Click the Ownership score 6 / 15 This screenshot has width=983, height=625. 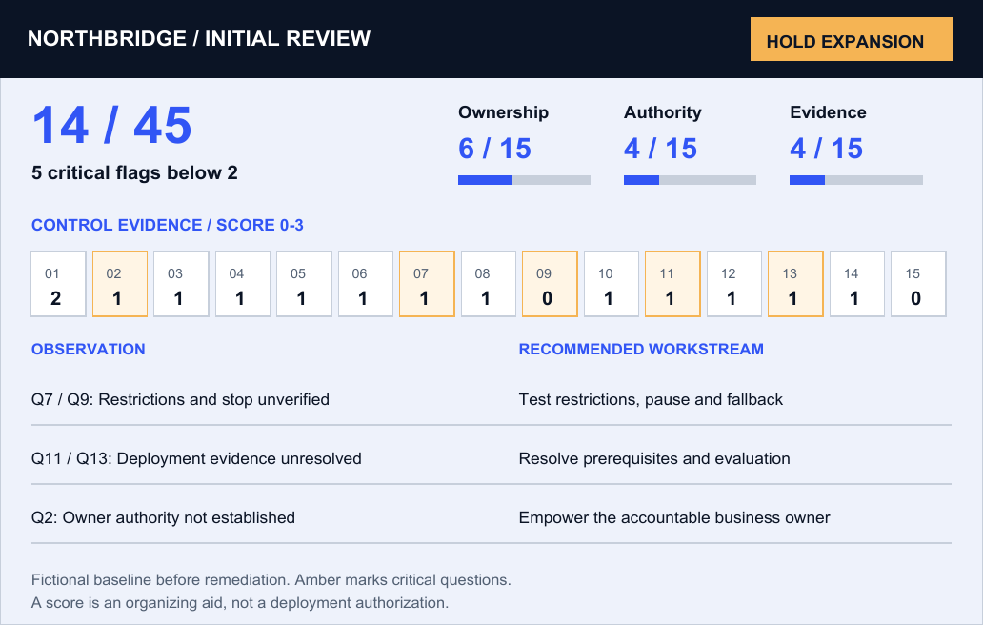pyautogui.click(x=494, y=149)
